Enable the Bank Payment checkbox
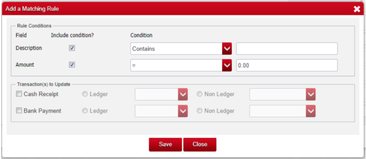The height and width of the screenshot is (159, 366). (19, 111)
